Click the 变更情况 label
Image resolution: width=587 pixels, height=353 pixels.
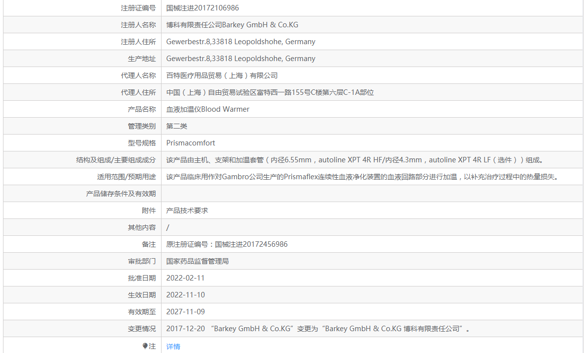pos(142,329)
